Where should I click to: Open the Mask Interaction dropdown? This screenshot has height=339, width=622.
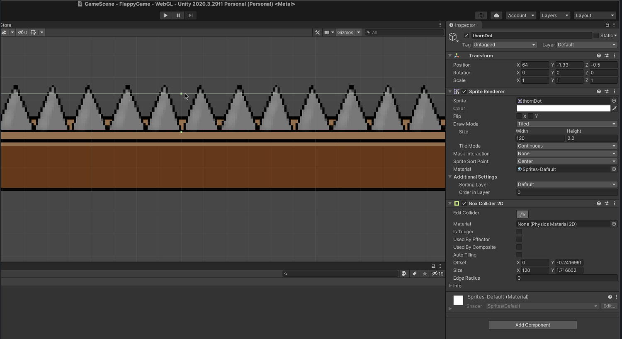coord(567,154)
